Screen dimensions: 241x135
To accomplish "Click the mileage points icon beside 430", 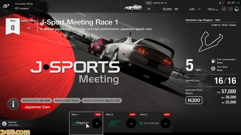I will [x=177, y=9].
